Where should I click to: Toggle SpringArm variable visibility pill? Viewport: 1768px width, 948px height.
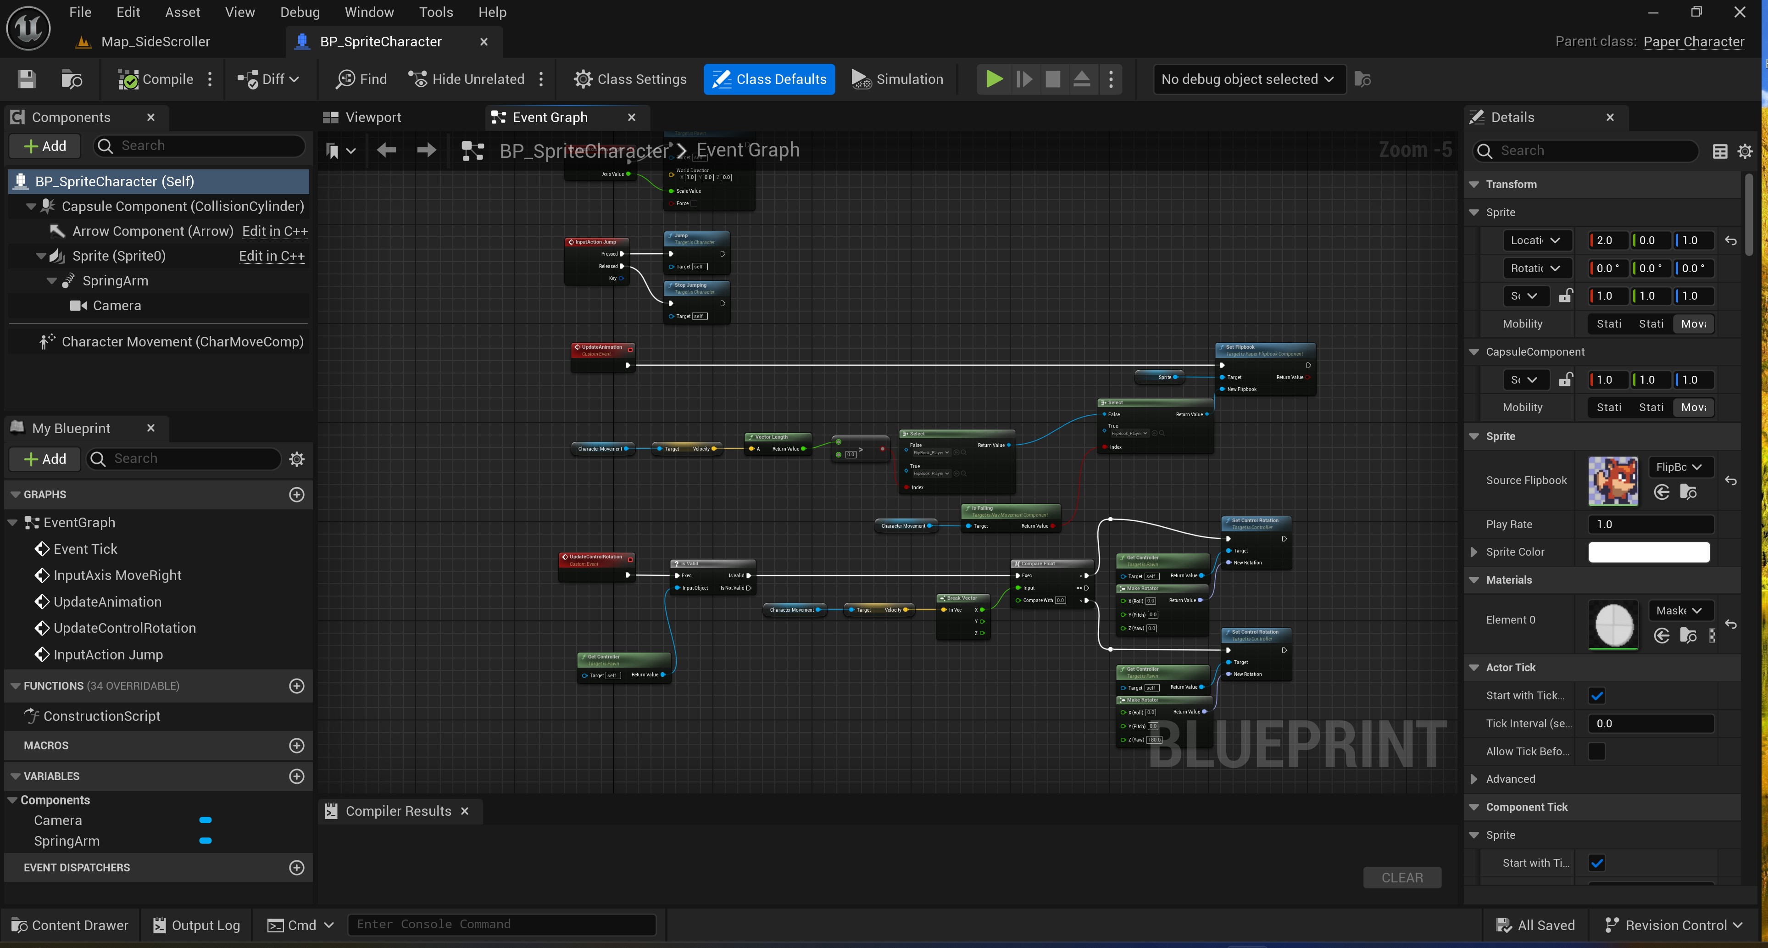205,841
